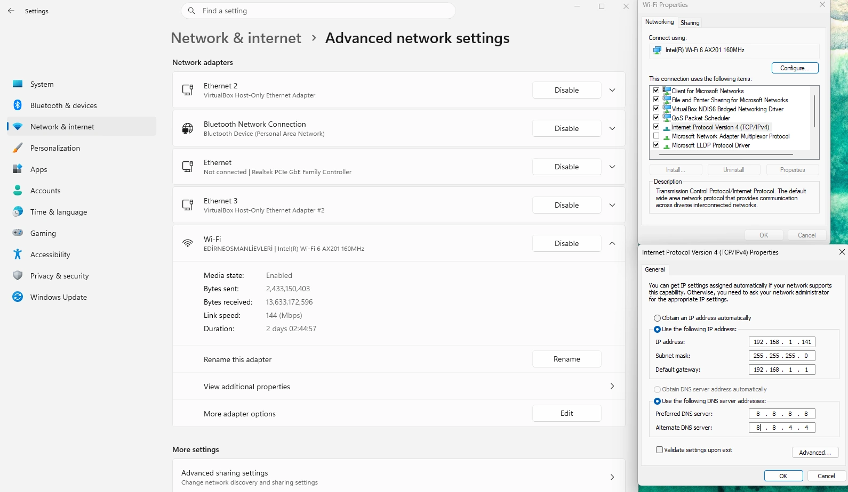Open Advanced TCP/IP settings

click(815, 453)
